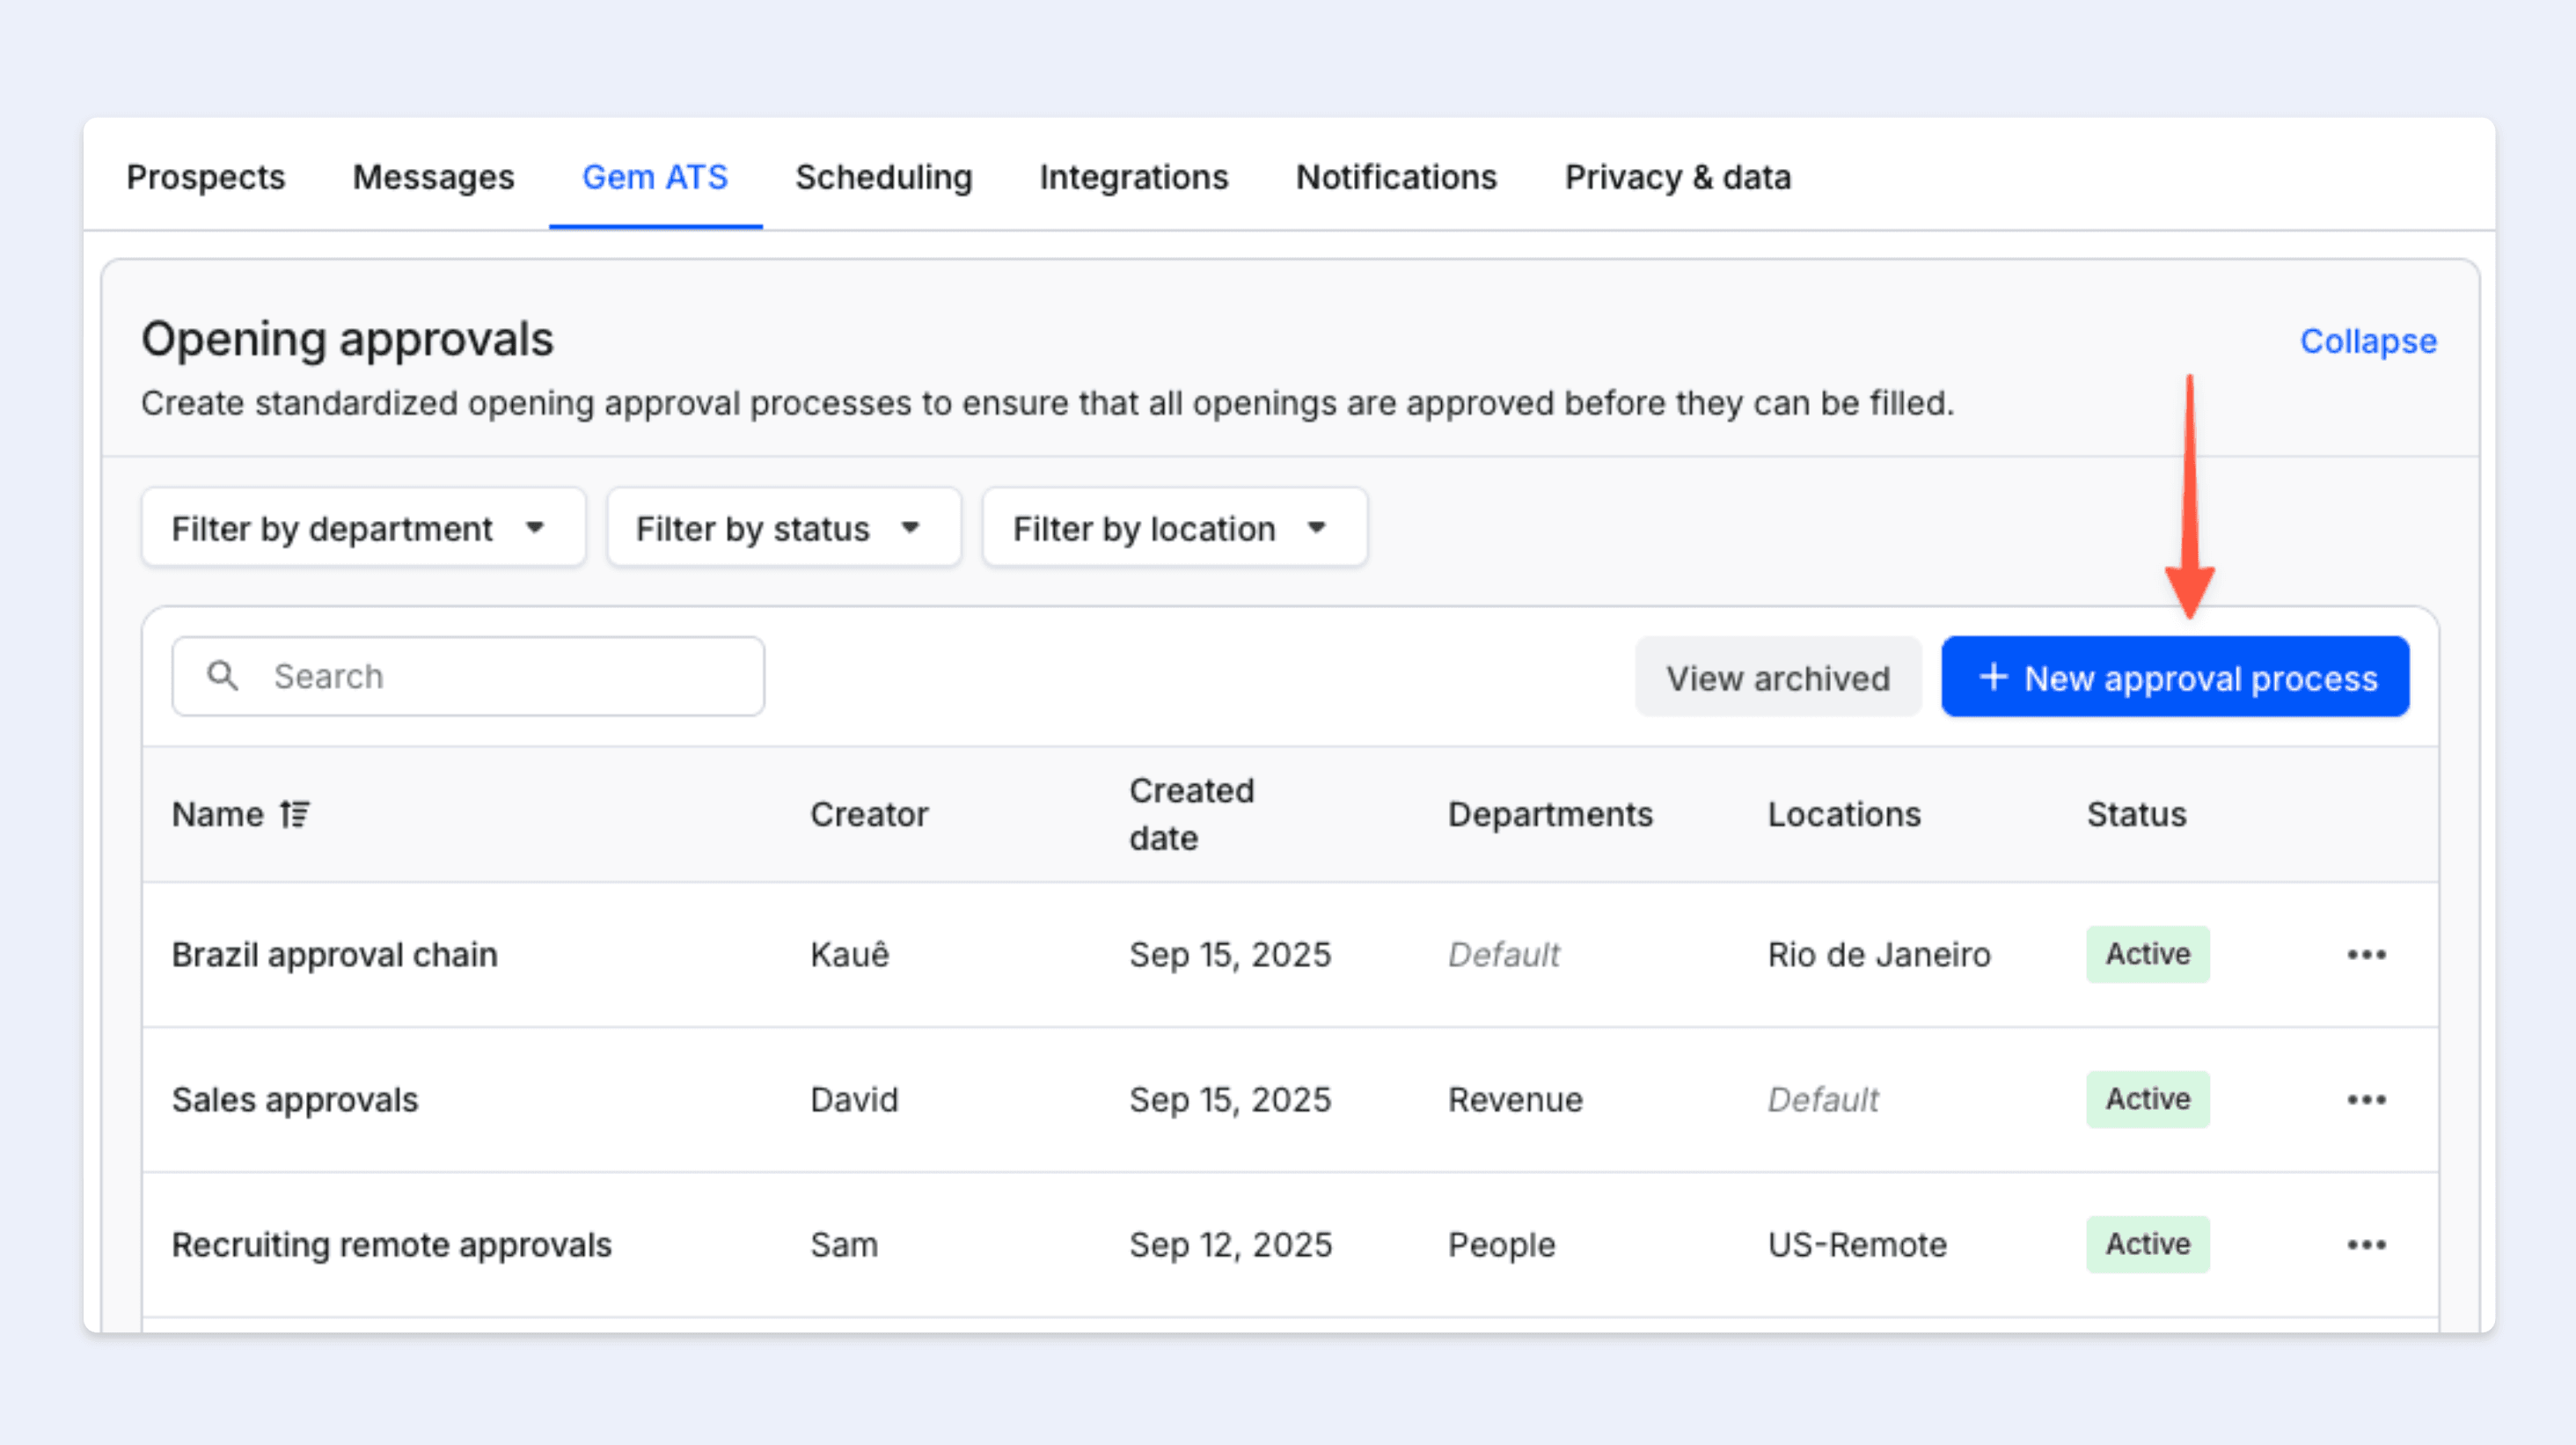
Task: Select the Messages tab
Action: click(x=433, y=177)
